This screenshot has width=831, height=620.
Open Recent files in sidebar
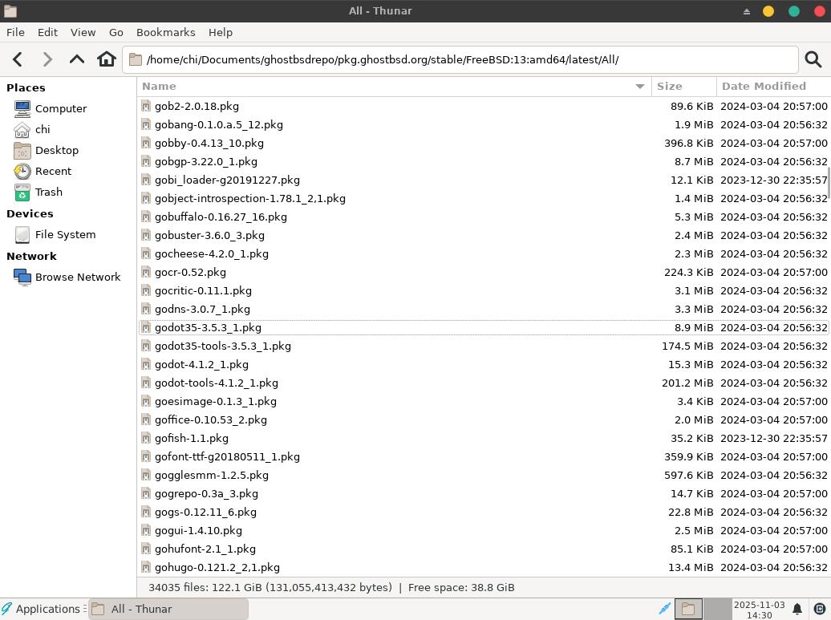coord(43,171)
